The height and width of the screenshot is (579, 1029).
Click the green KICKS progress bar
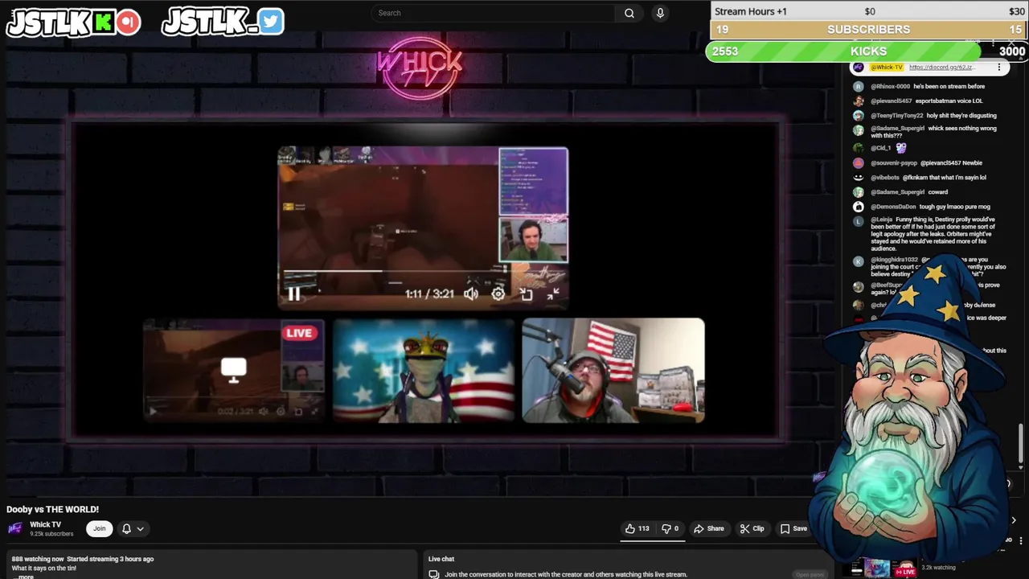(x=842, y=51)
